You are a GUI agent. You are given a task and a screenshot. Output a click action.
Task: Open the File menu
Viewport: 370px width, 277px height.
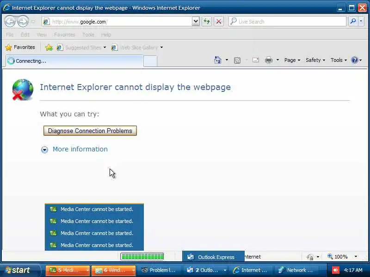[x=10, y=35]
